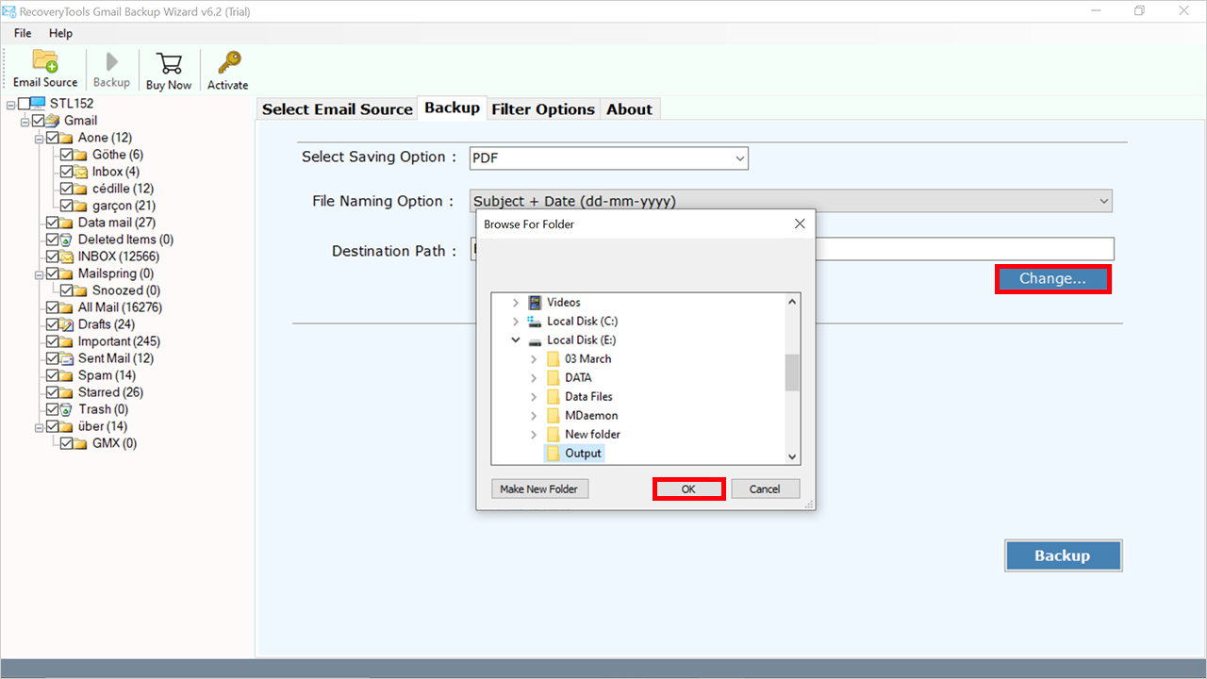Viewport: 1207px width, 679px height.
Task: Select the garçon folder icon
Action: click(x=81, y=206)
